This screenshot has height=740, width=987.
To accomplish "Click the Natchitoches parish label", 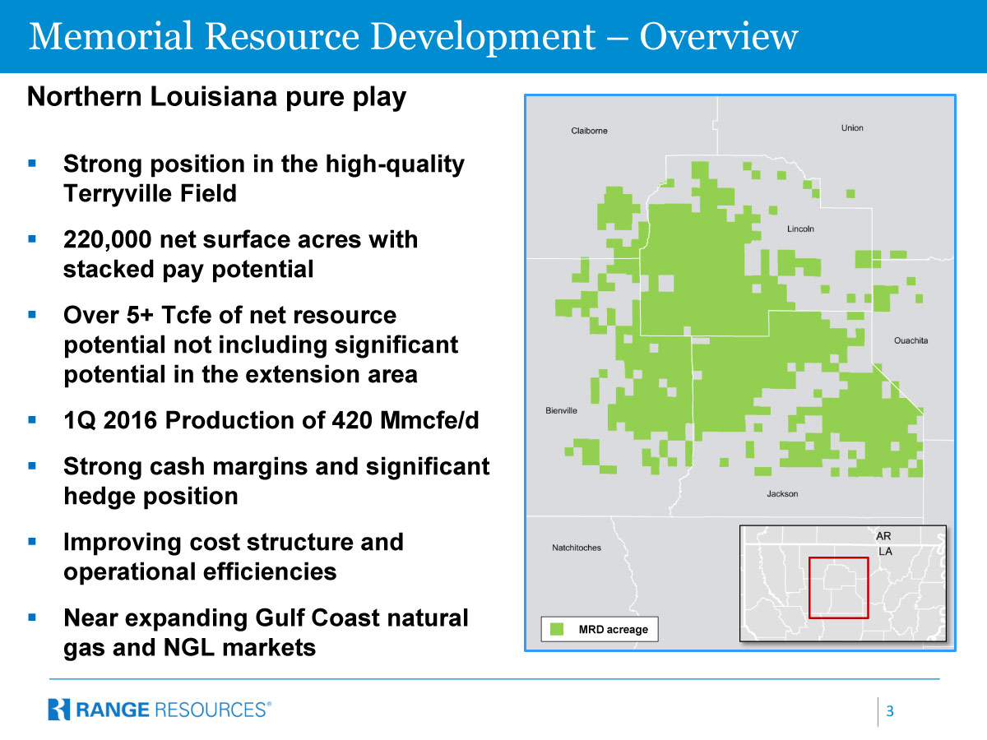I will click(x=576, y=548).
